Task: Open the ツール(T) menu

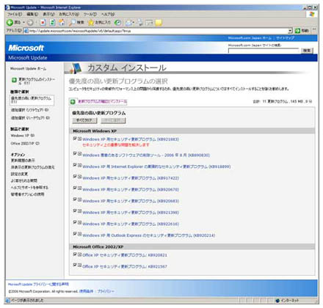Action: [90, 14]
